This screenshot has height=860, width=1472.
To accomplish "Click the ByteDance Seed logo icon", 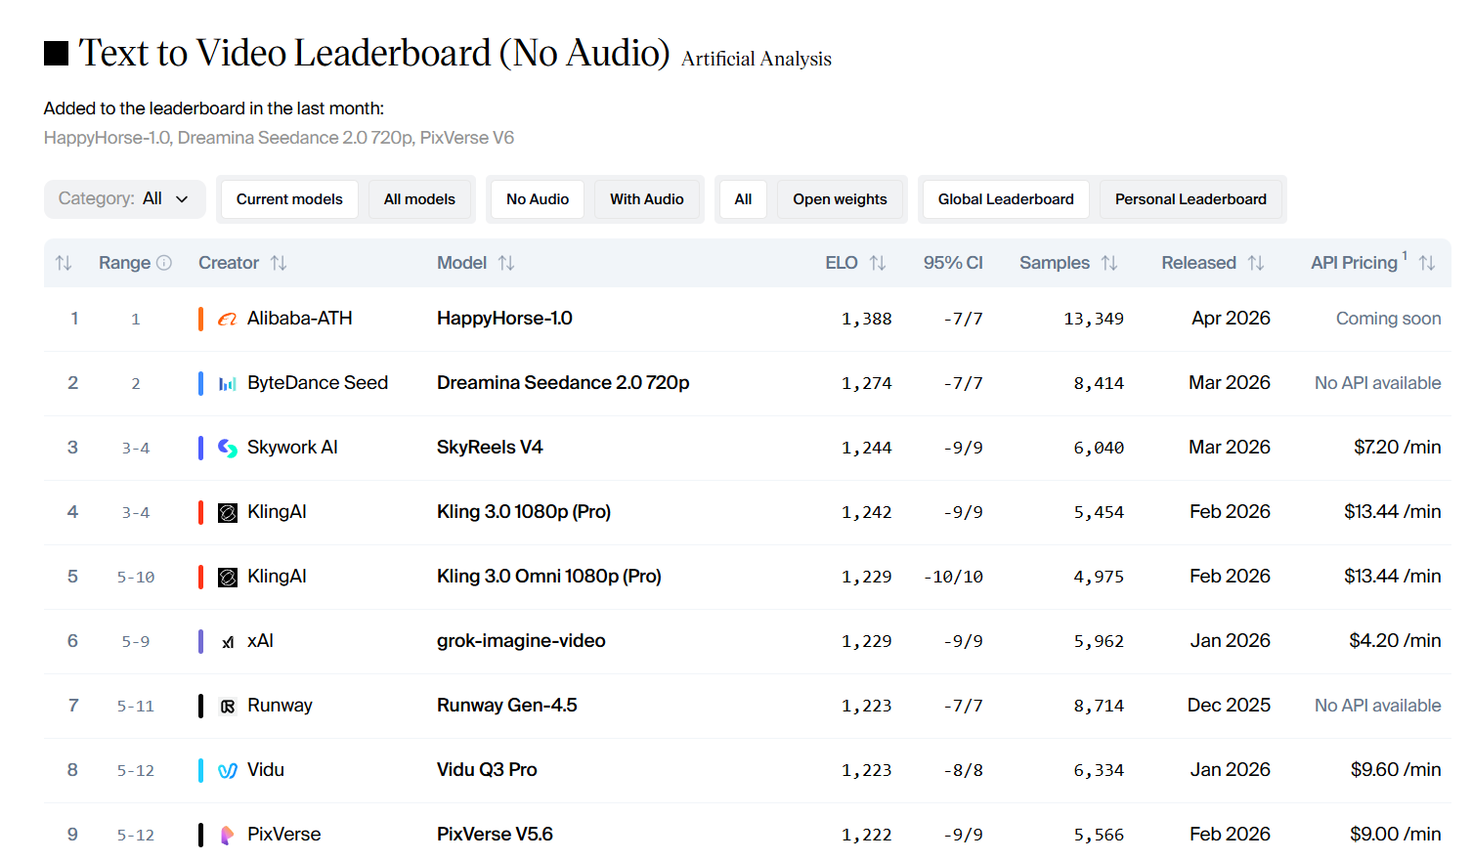I will point(227,383).
